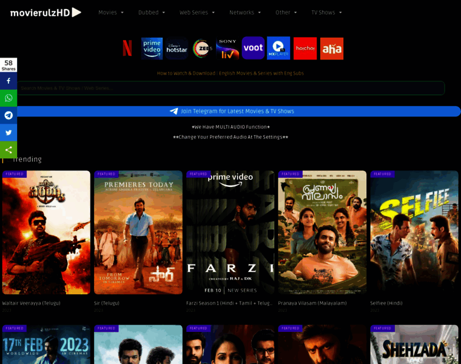This screenshot has height=364, width=461.
Task: Click the Waltair Veerayya (Telugu) title
Action: [x=31, y=303]
